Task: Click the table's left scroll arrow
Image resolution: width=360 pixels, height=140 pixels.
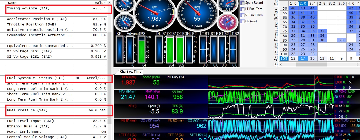Action: tap(281, 65)
